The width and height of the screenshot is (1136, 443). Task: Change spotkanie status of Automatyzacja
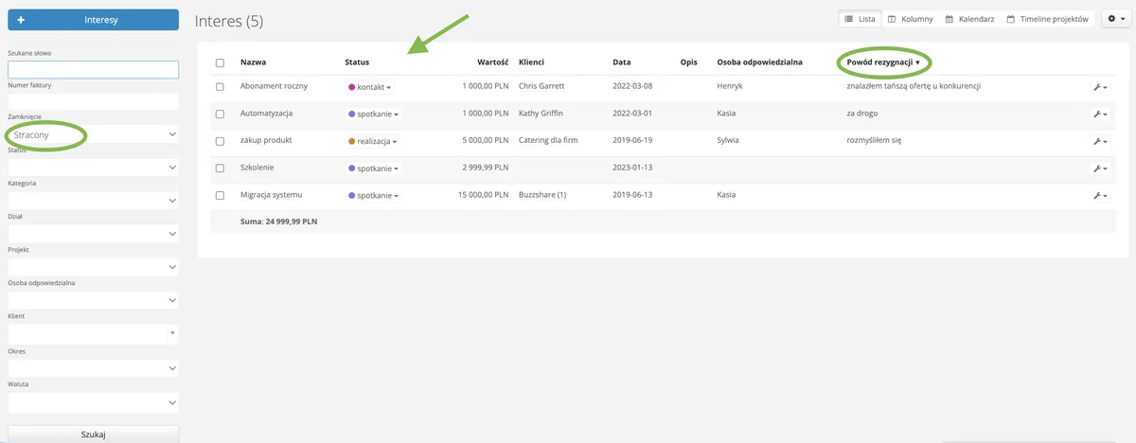(373, 114)
